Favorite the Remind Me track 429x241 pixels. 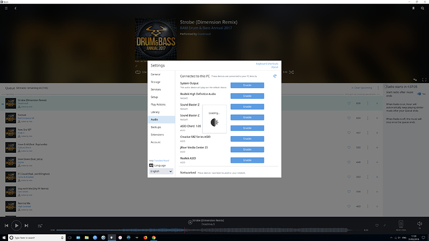pos(349,206)
